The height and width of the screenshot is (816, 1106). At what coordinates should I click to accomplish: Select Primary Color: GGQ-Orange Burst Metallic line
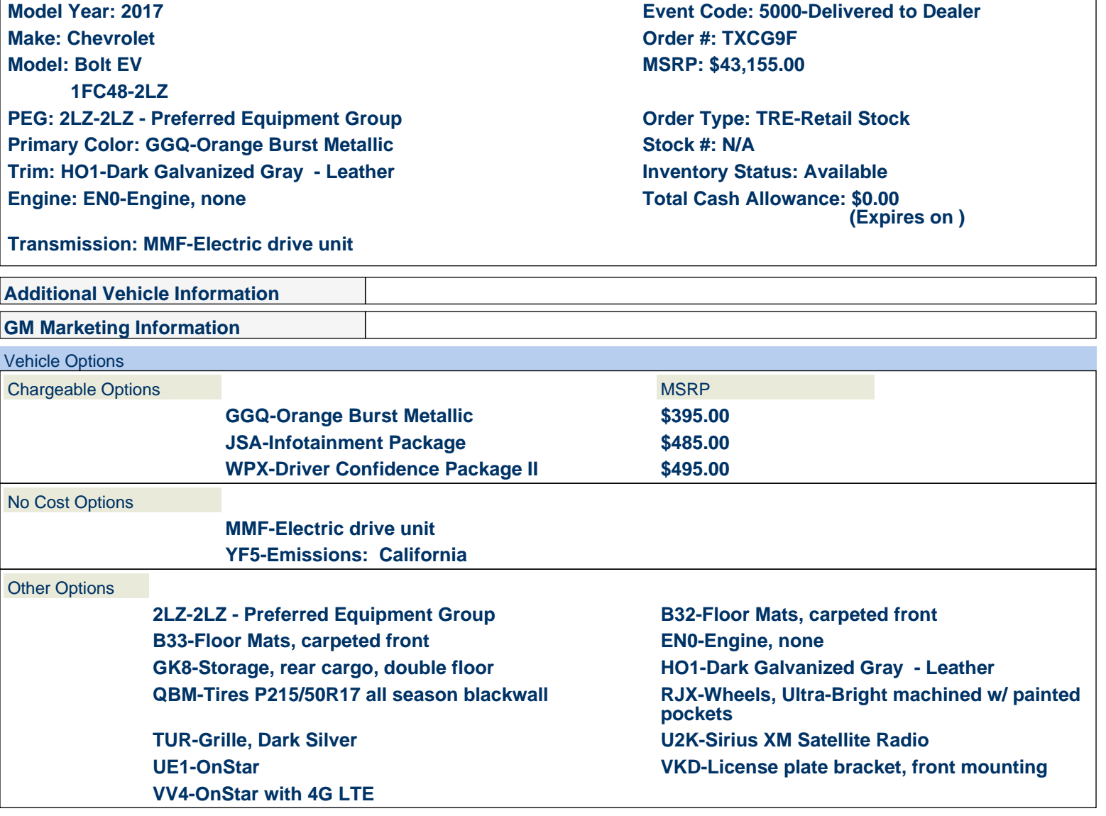click(200, 145)
